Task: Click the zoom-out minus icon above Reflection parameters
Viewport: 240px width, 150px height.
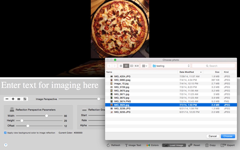Action: 7,99
